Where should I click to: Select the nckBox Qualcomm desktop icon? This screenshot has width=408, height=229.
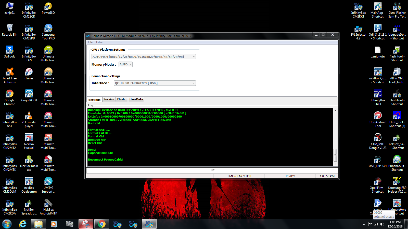[x=29, y=185]
